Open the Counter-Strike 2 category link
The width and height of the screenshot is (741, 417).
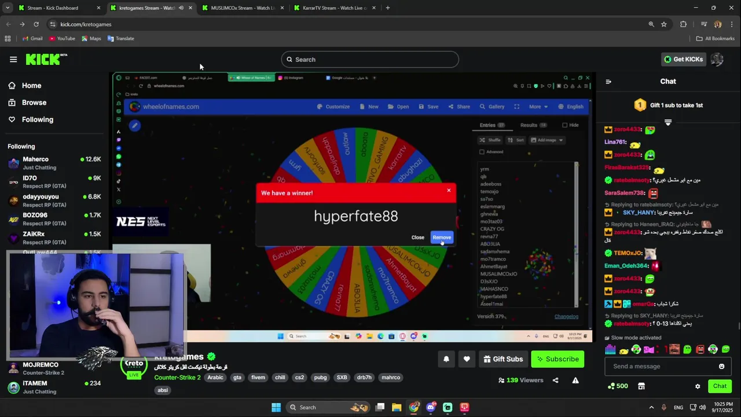tap(177, 378)
